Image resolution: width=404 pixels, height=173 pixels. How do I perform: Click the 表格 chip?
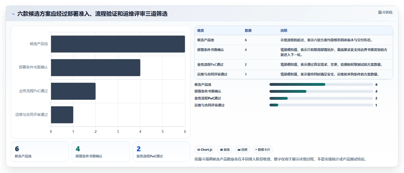tap(225, 150)
